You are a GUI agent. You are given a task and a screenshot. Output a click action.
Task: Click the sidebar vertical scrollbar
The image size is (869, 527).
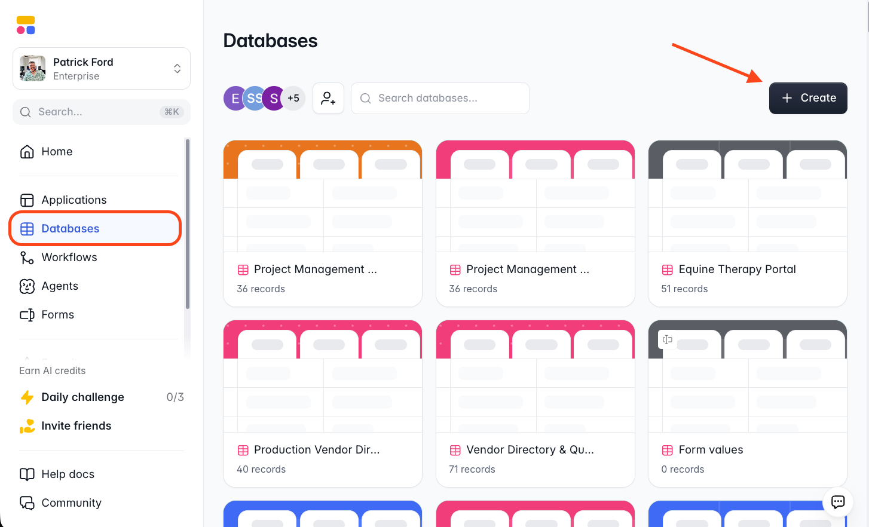tap(188, 224)
